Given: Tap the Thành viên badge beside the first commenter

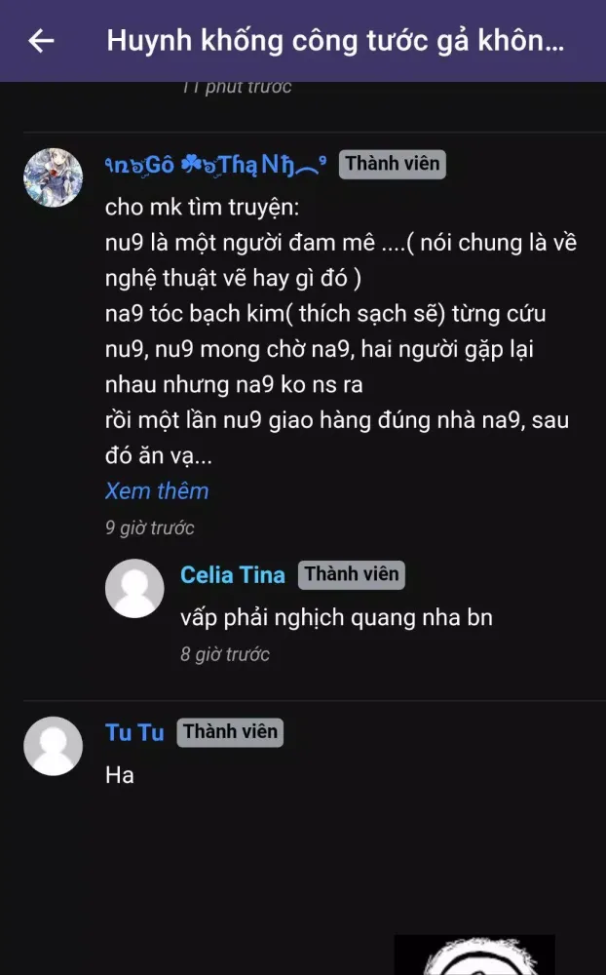Looking at the screenshot, I should [x=392, y=164].
